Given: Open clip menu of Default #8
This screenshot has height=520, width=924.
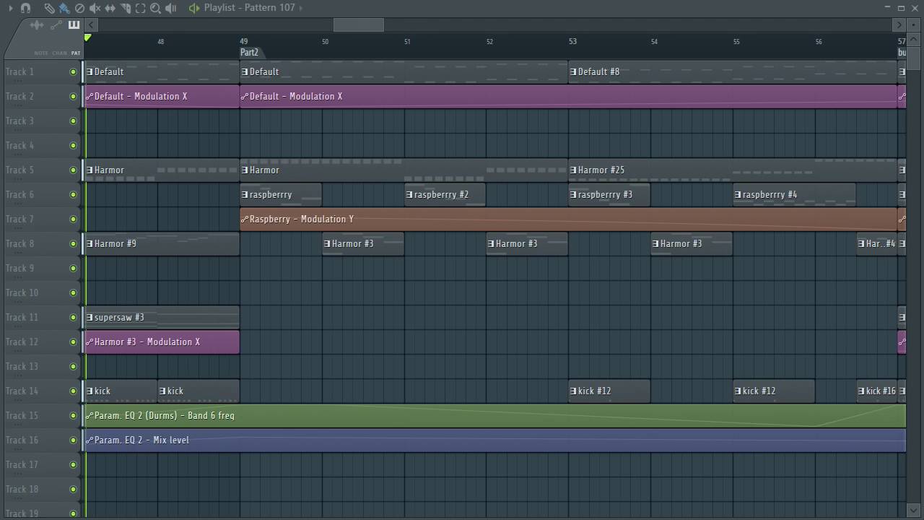Looking at the screenshot, I should [573, 71].
